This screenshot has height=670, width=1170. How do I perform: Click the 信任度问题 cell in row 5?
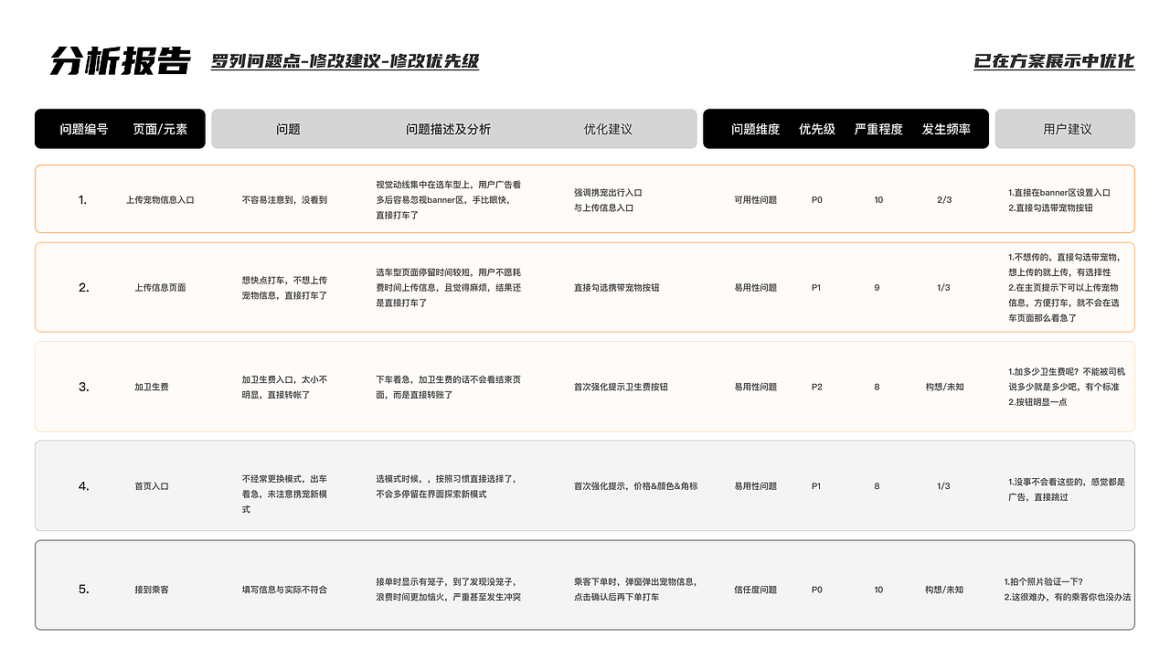tap(755, 590)
